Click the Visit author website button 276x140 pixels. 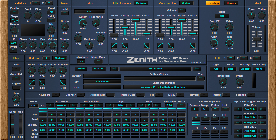point(201,78)
